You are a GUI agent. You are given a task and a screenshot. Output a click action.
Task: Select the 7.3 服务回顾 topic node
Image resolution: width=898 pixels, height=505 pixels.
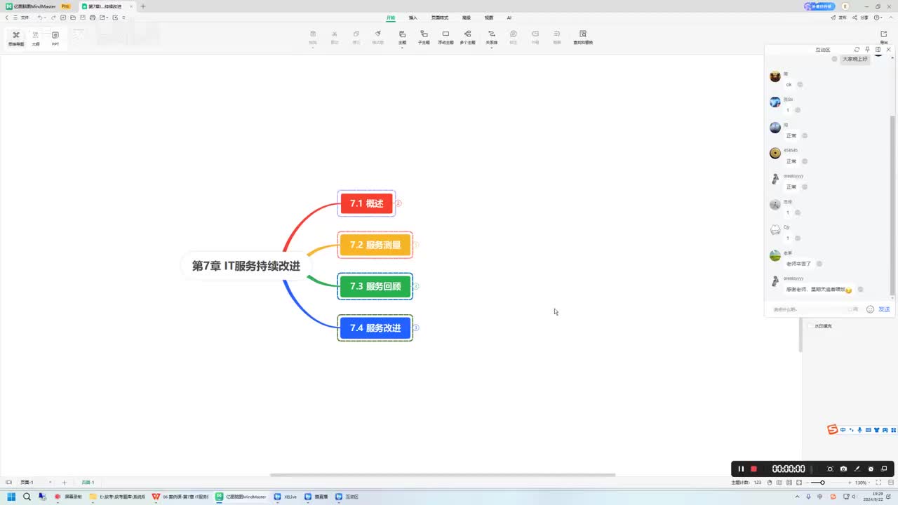point(375,286)
